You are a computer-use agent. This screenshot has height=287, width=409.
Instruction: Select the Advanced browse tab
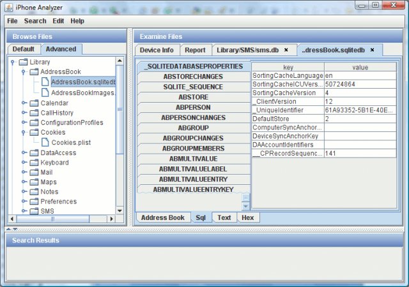[61, 49]
